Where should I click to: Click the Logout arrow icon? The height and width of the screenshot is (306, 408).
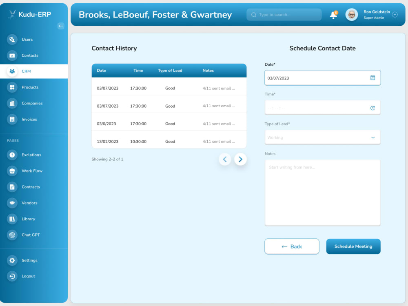[12, 276]
